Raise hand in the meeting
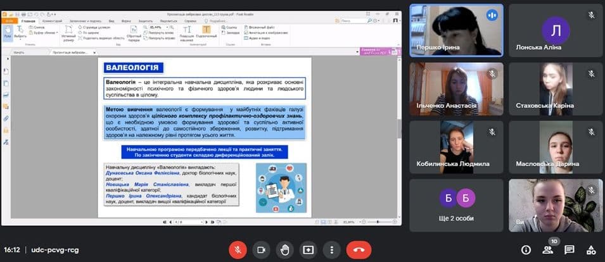Viewport: 605px width, 262px height. tap(284, 250)
